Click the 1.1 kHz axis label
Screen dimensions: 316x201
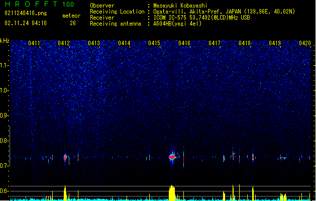[x=4, y=65]
